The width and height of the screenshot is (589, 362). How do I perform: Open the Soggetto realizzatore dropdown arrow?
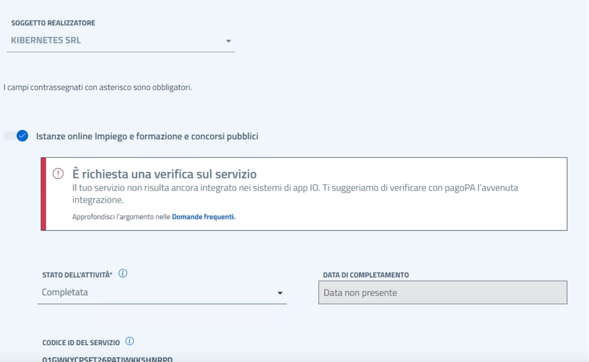coord(228,41)
